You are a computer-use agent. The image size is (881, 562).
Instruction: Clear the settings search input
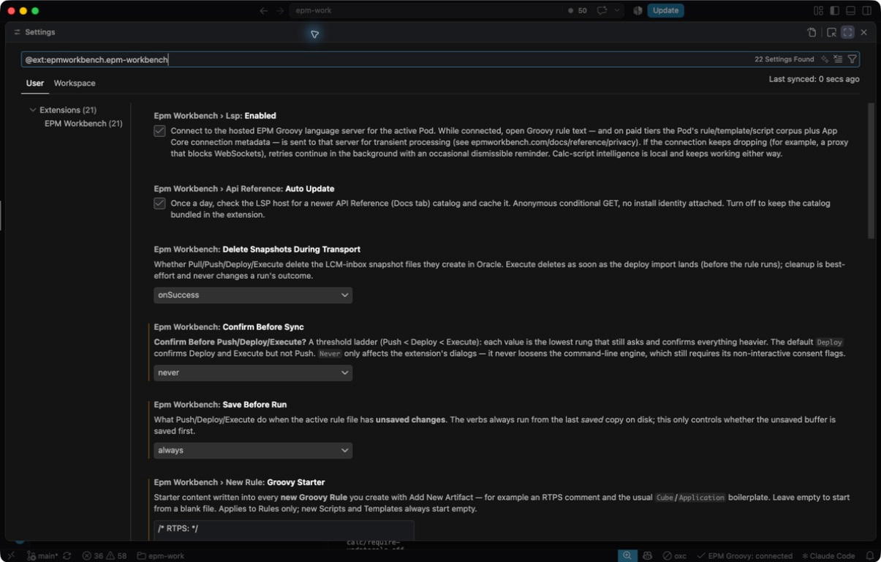pos(838,59)
